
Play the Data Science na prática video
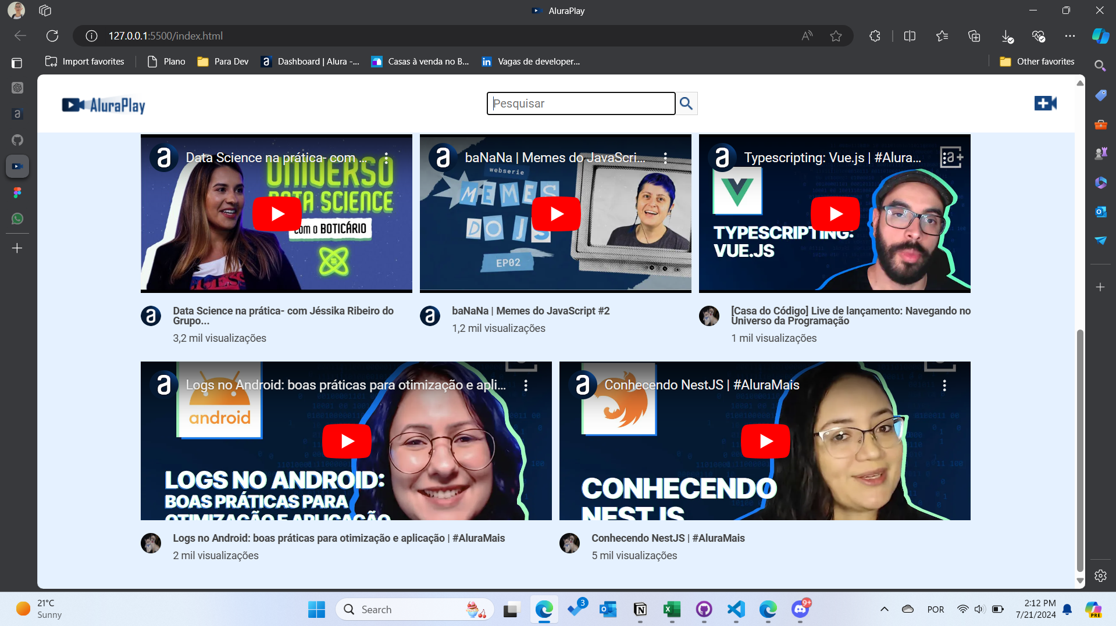click(x=277, y=214)
